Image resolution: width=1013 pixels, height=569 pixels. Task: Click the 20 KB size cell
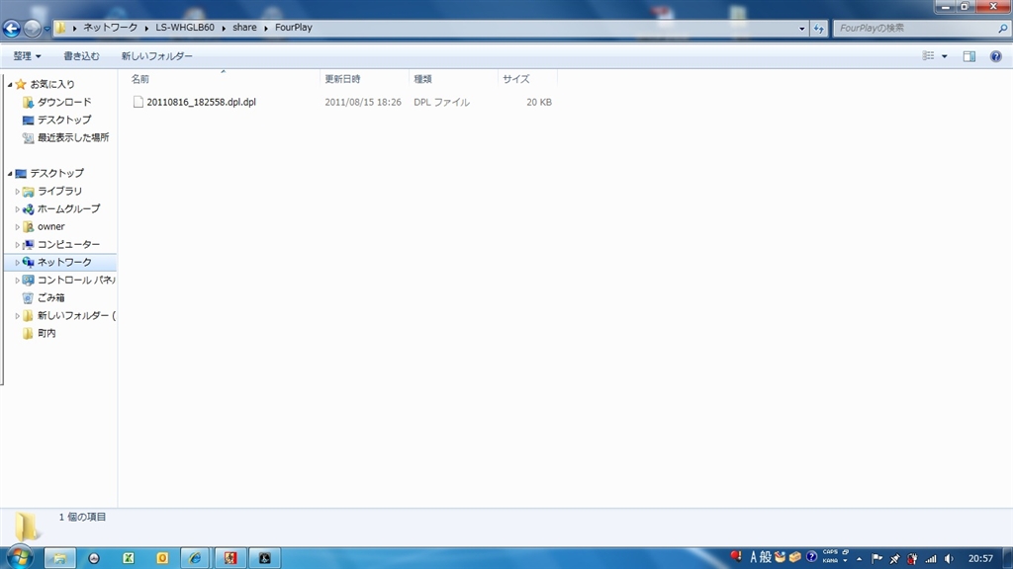[539, 102]
